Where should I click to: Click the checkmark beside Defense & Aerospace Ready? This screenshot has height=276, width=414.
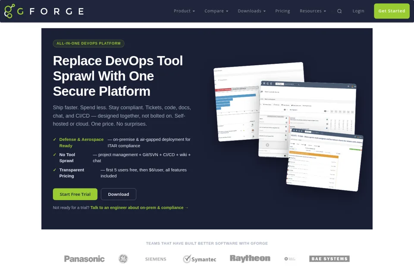[55, 139]
